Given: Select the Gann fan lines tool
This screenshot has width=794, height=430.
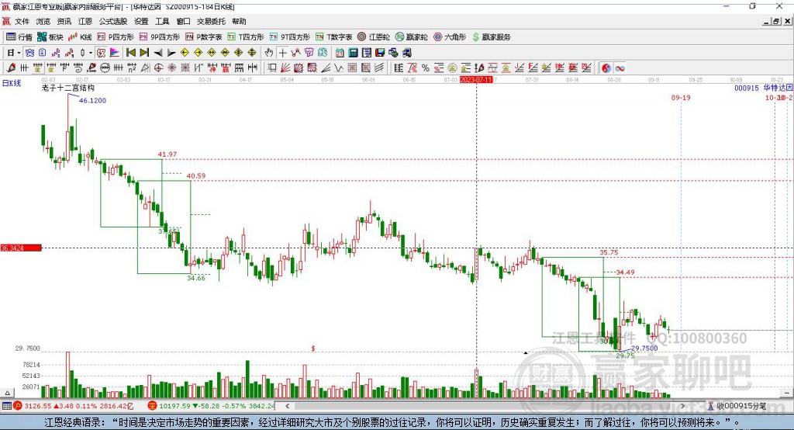Looking at the screenshot, I should 285,68.
